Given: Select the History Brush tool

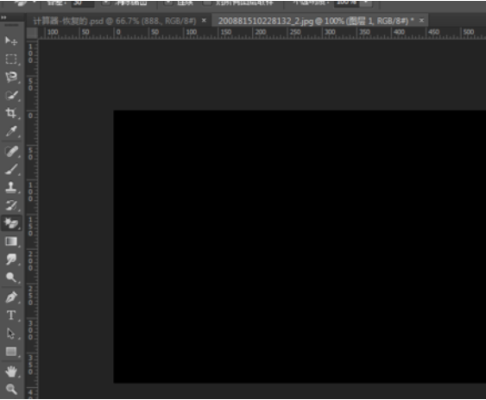Looking at the screenshot, I should pos(11,205).
